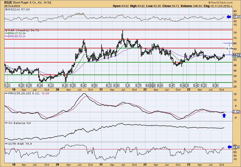The image size is (241, 167).
Task: Click the 0.68 dividend marker label
Action: click(160, 85)
